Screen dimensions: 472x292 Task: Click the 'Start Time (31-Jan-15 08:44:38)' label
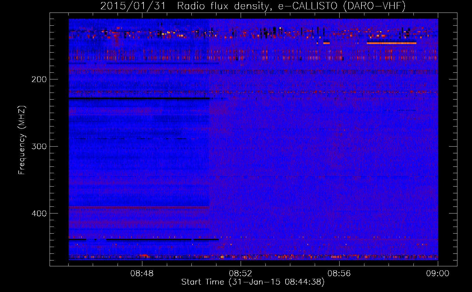(x=253, y=282)
